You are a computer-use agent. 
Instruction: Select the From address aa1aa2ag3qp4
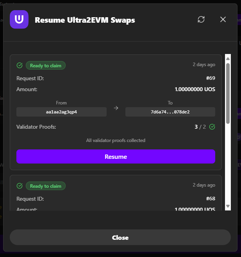point(61,112)
